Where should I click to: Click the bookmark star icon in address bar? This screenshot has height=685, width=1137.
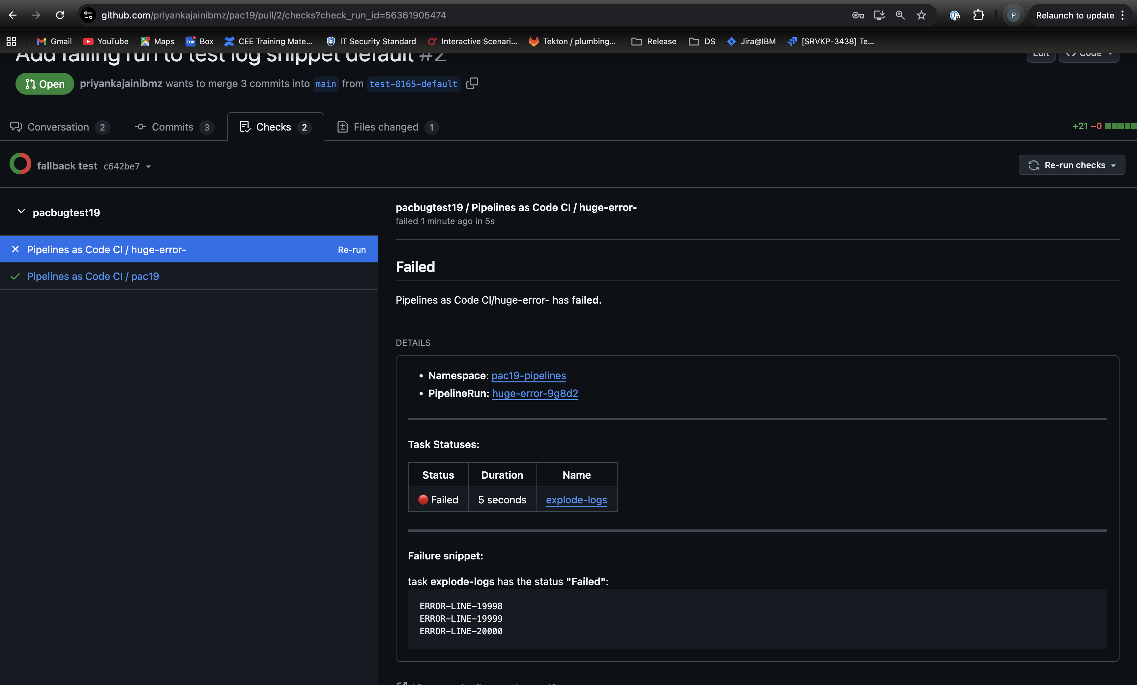(x=921, y=15)
